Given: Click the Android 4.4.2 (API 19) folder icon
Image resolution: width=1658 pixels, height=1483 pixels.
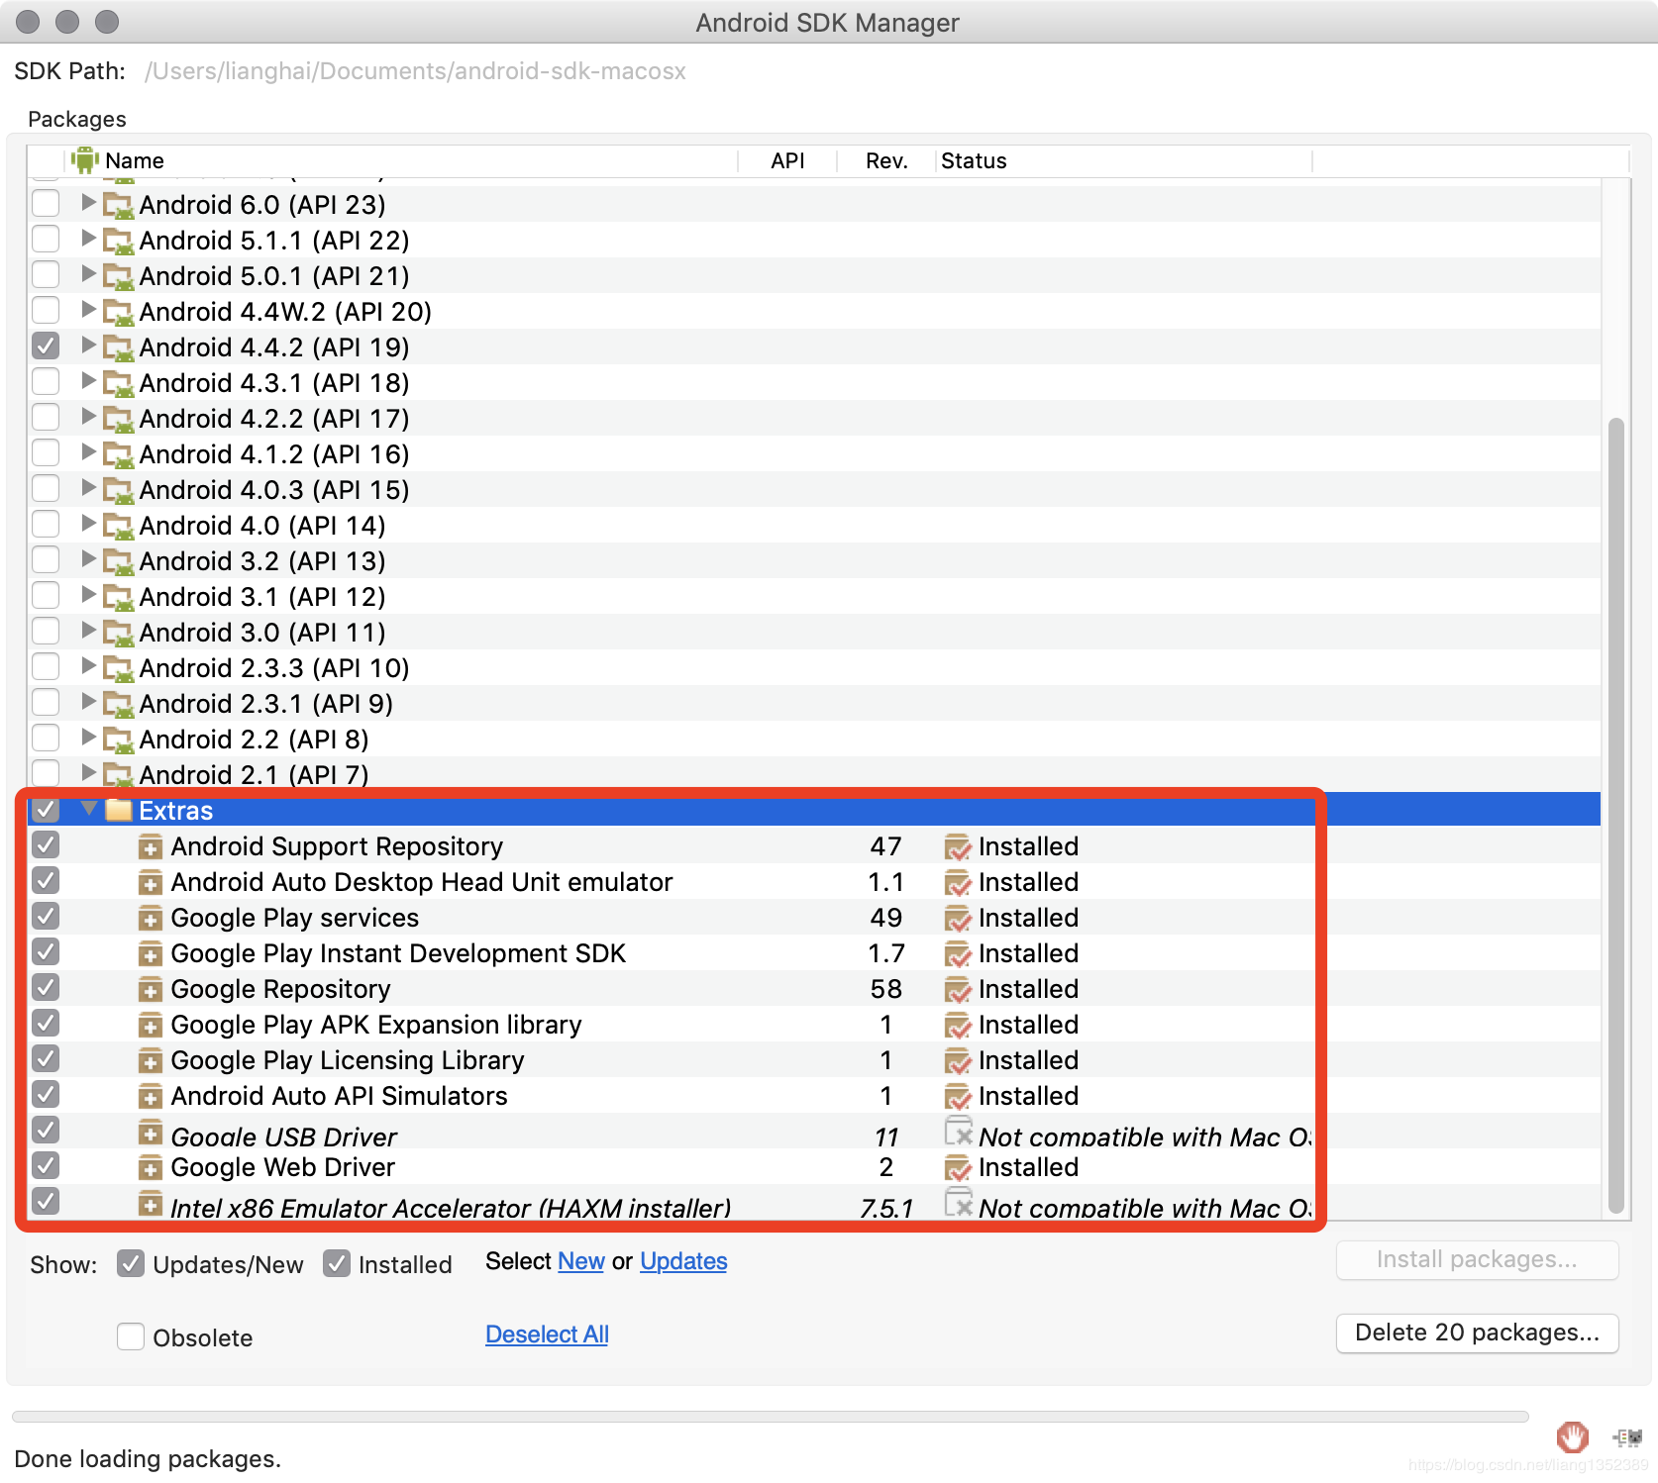Looking at the screenshot, I should click(119, 347).
